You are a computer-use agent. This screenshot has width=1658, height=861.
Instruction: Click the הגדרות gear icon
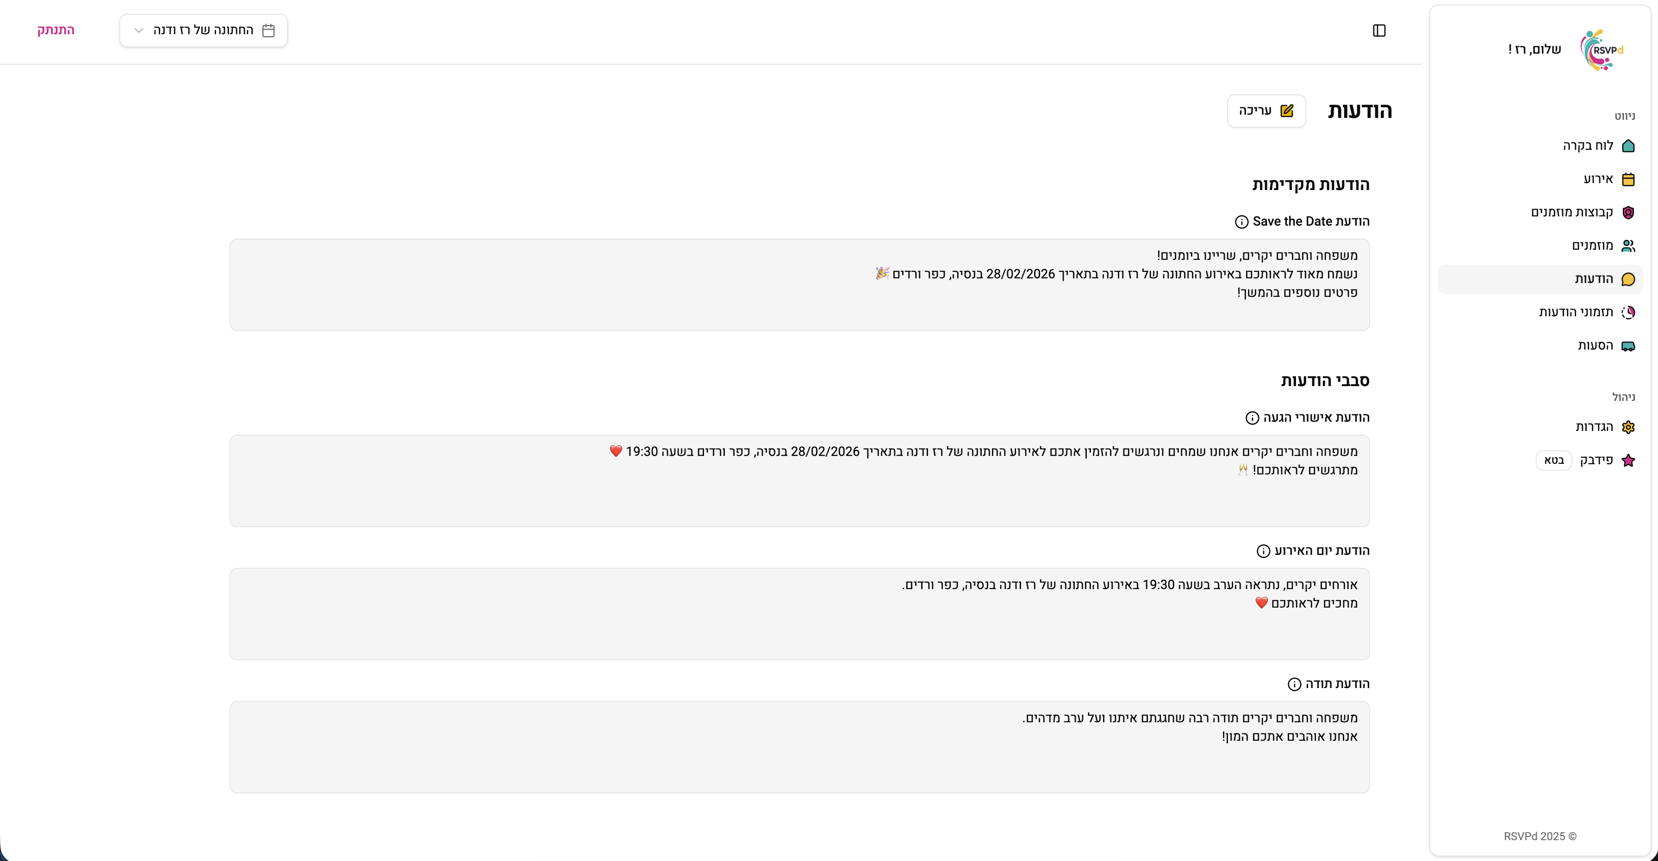pos(1628,427)
